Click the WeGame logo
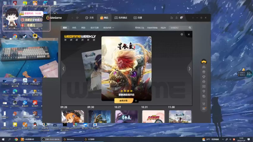This screenshot has width=253, height=142. pyautogui.click(x=54, y=18)
